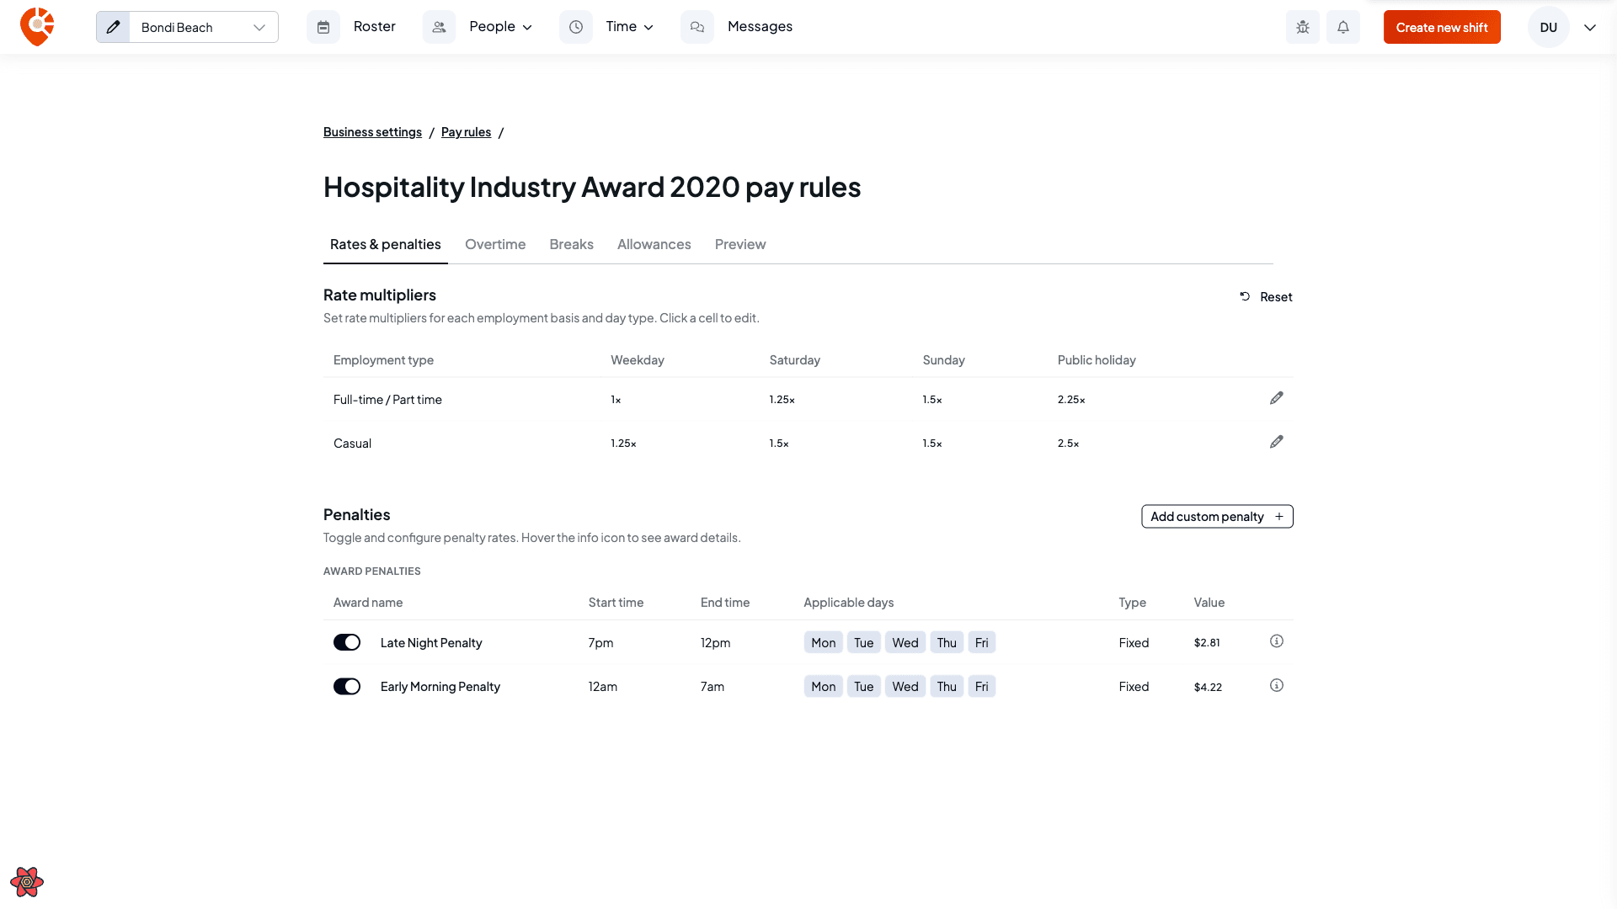This screenshot has width=1617, height=909.
Task: Click Casual Weekday 1.25× multiplier cell
Action: tap(623, 444)
